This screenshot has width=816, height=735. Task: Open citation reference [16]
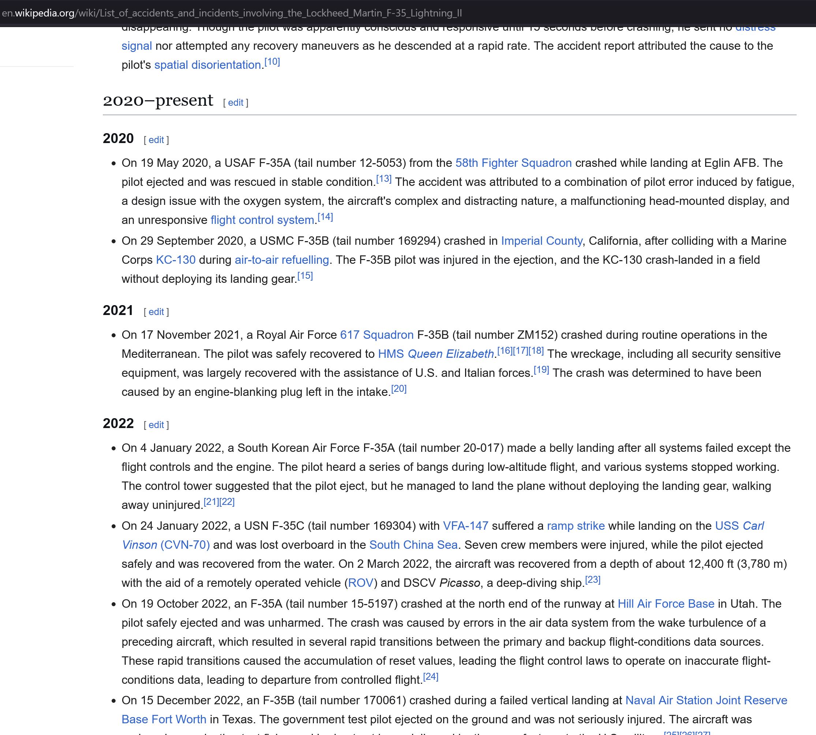click(x=505, y=351)
